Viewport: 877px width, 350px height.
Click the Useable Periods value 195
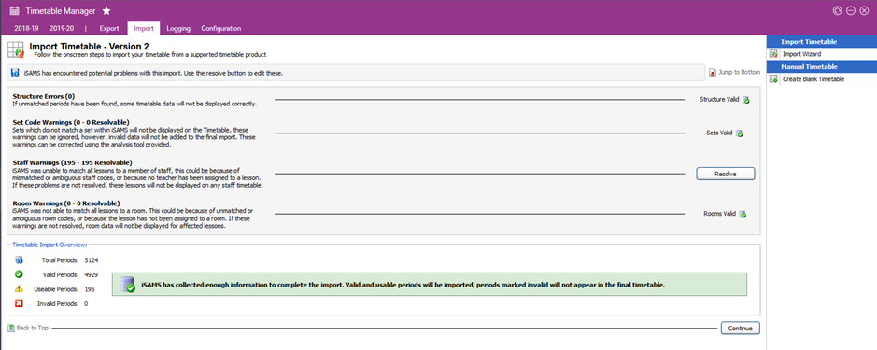pyautogui.click(x=90, y=289)
